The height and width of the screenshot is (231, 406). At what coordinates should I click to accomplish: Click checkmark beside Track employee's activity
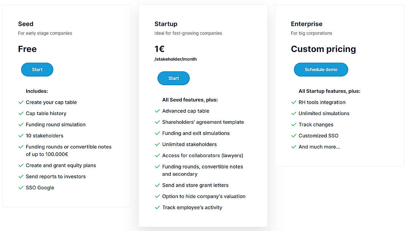click(x=157, y=207)
